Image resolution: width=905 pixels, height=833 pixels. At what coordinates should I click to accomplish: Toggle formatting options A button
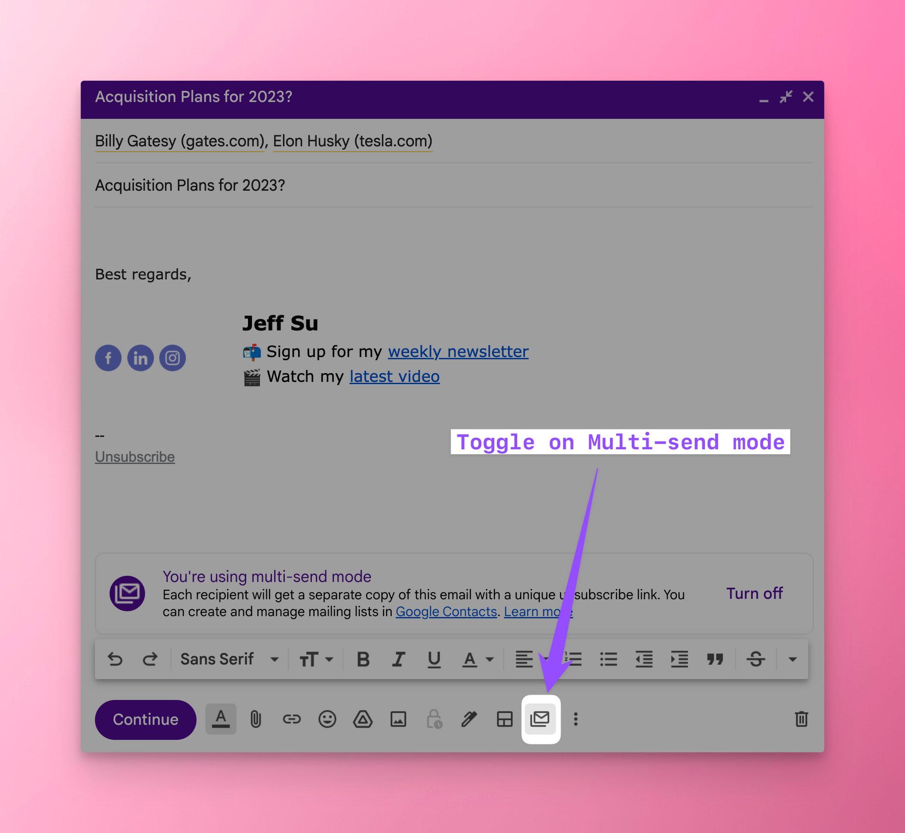pyautogui.click(x=220, y=719)
